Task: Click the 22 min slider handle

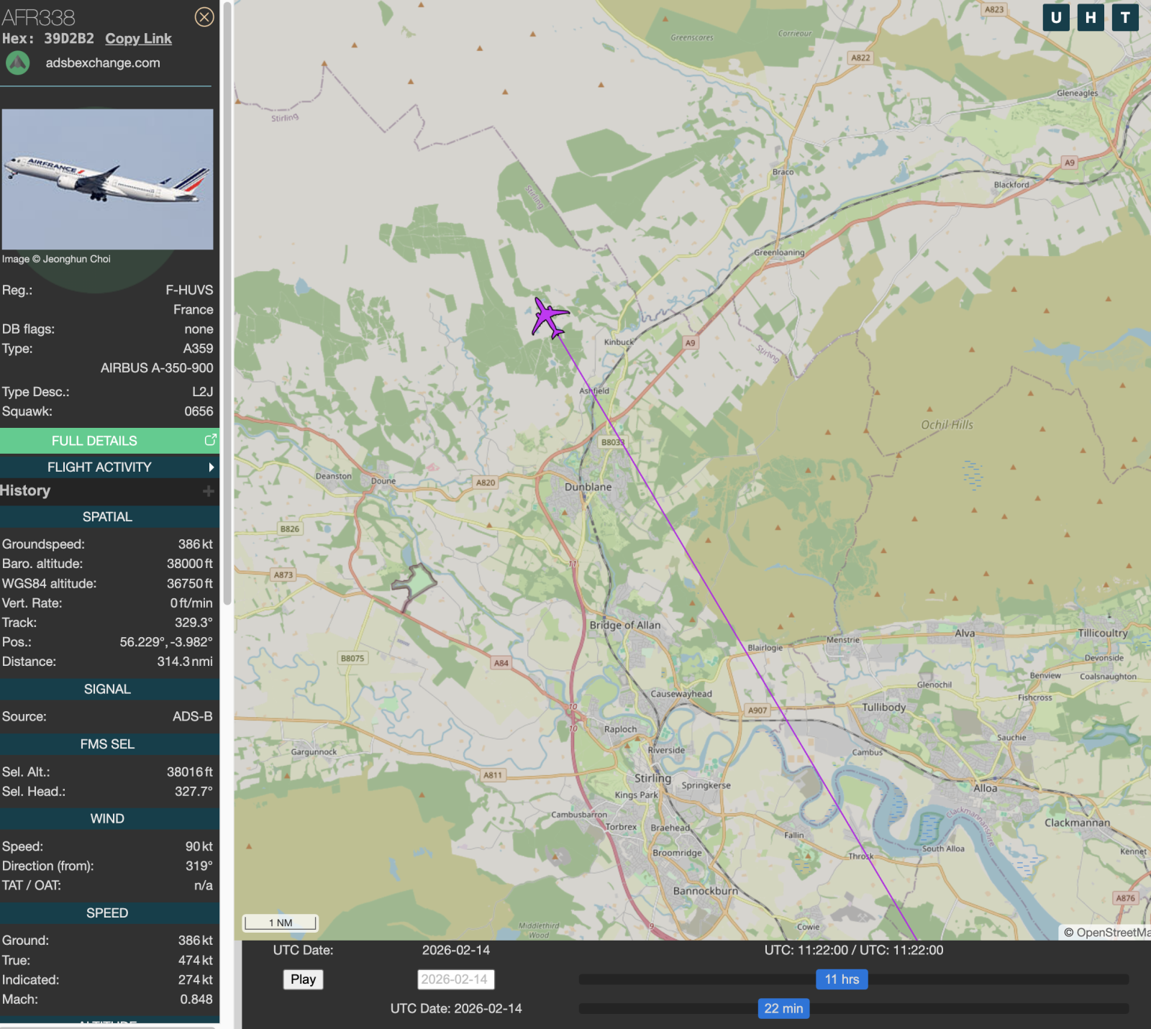Action: 783,1008
